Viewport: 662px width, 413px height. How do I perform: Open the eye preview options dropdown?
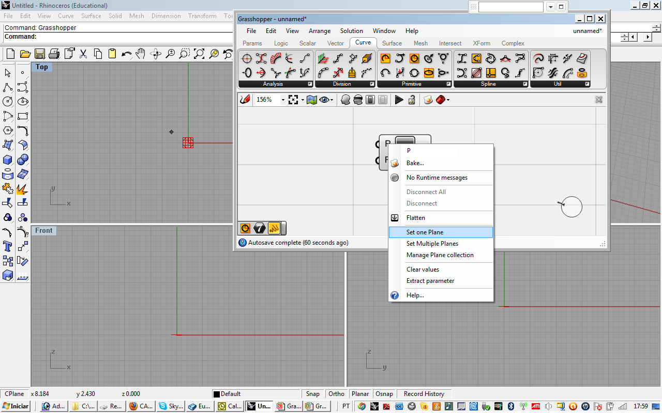pyautogui.click(x=332, y=100)
